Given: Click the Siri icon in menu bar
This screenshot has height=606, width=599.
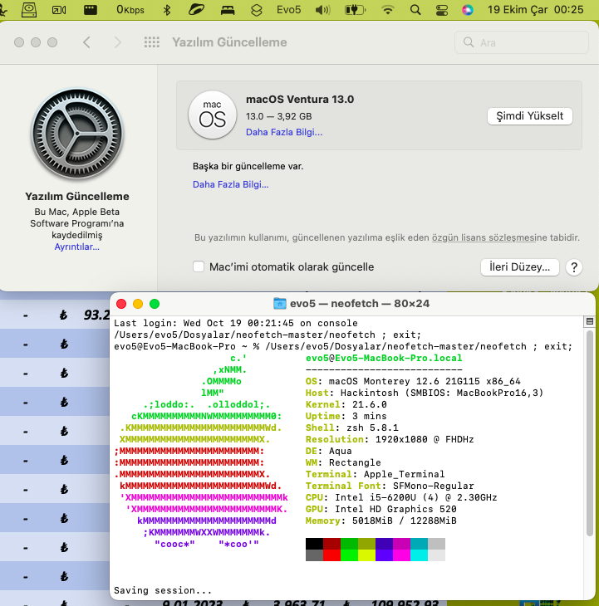Looking at the screenshot, I should coord(469,10).
